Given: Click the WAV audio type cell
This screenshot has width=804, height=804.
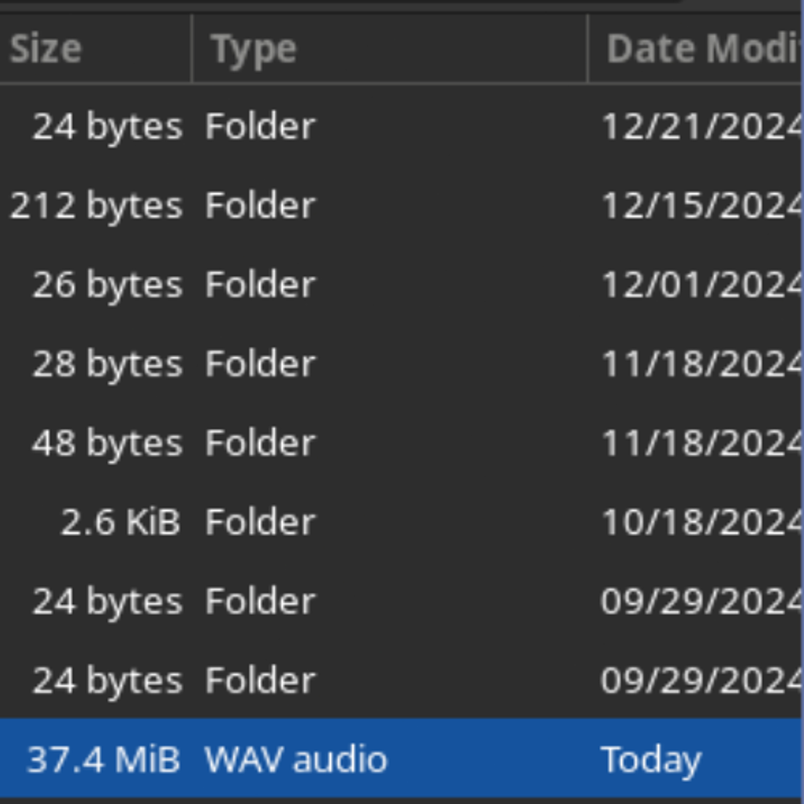Looking at the screenshot, I should pos(296,759).
